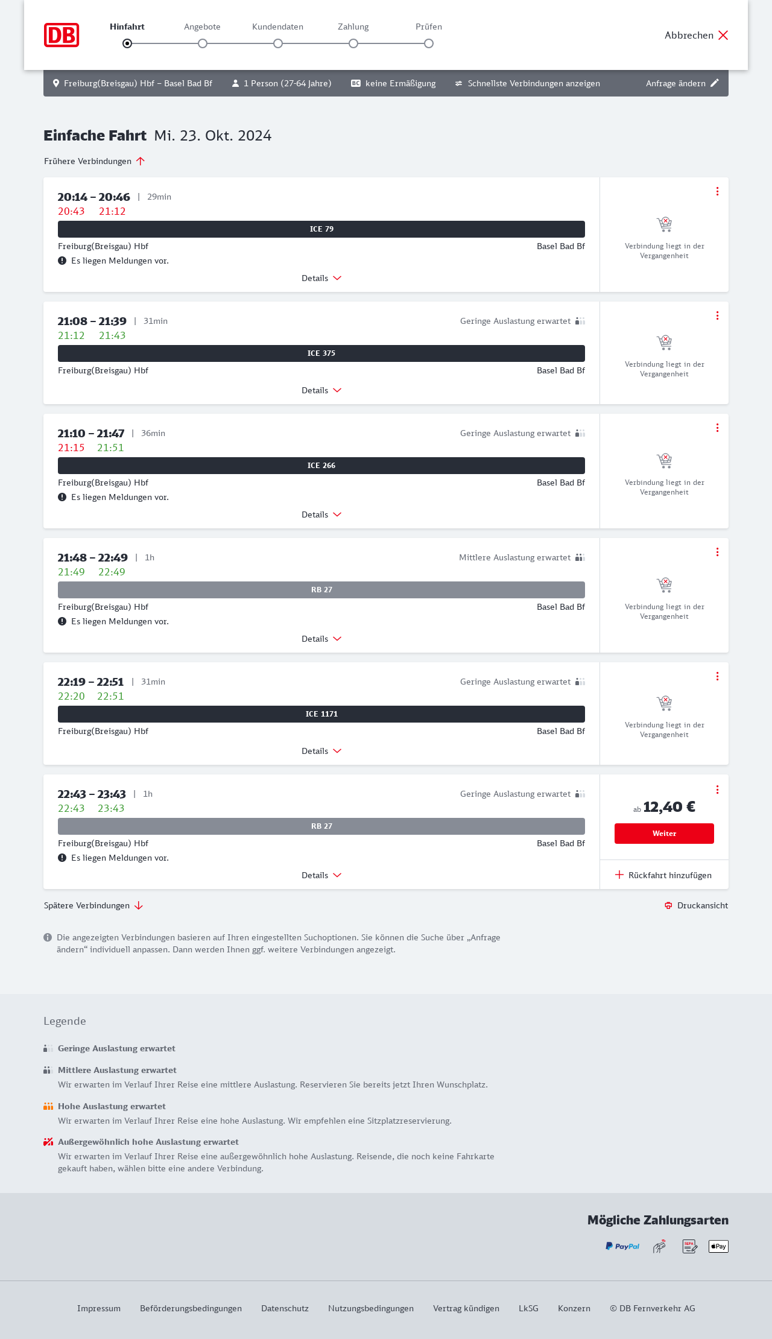772x1339 pixels.
Task: Click the pencil icon for Anfrage ändern
Action: pos(715,83)
